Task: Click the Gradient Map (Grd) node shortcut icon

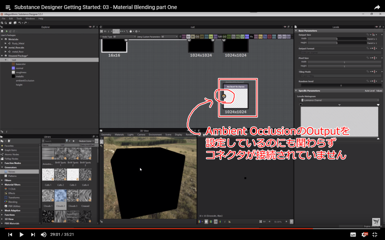Action: tap(225, 36)
